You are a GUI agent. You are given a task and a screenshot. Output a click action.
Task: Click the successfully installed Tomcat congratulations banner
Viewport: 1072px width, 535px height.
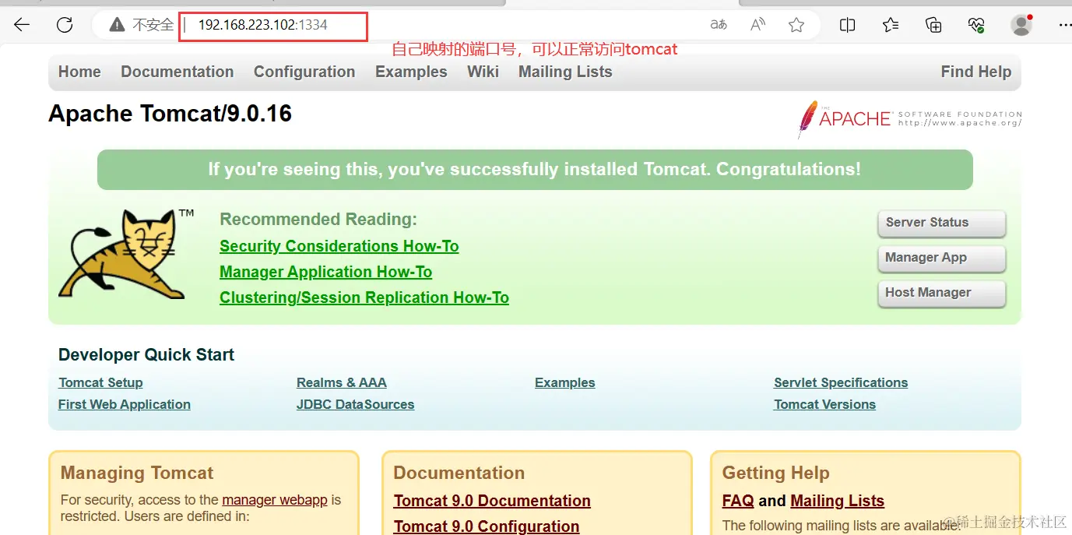pyautogui.click(x=535, y=170)
